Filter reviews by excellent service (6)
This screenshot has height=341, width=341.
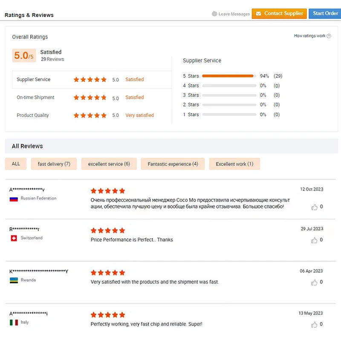coord(109,164)
